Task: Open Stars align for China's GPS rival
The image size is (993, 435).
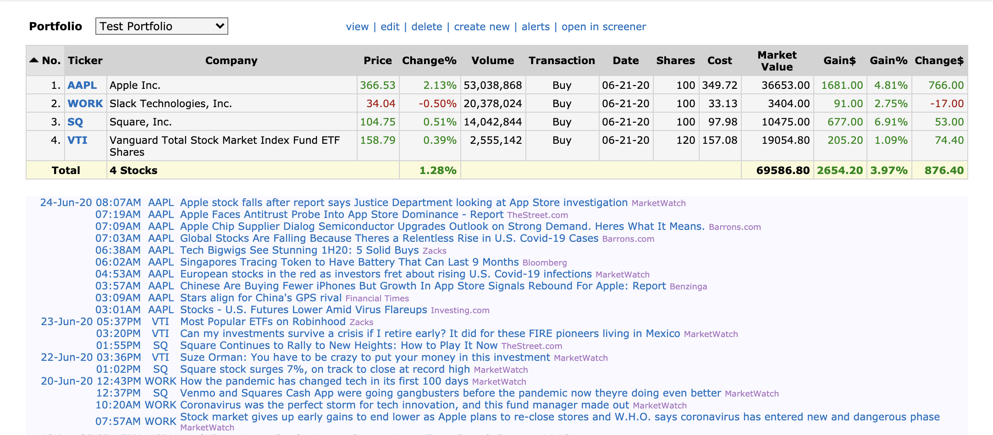Action: tap(261, 298)
